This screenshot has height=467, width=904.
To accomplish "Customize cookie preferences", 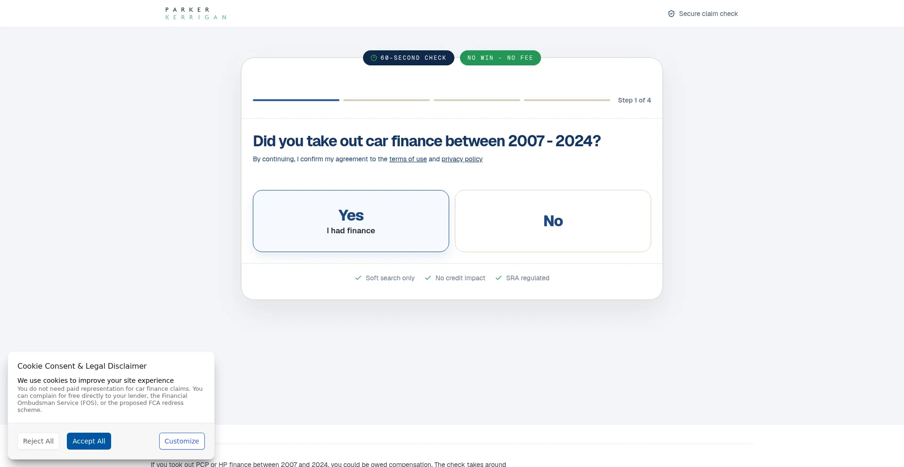I will click(182, 441).
